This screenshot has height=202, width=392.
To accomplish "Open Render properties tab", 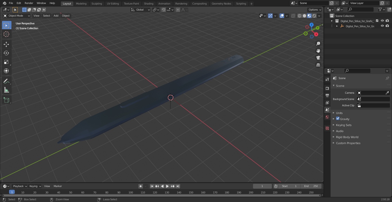I will click(327, 88).
